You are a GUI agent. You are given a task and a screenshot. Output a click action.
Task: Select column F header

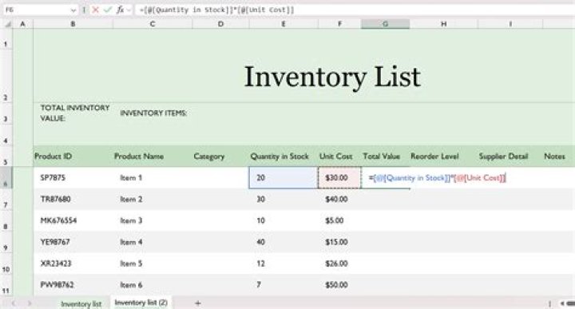click(339, 24)
